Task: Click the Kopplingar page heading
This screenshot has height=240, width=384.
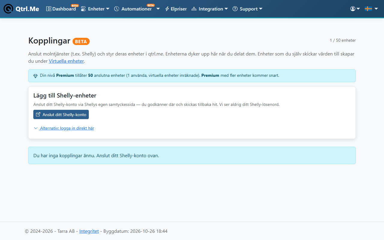Action: pyautogui.click(x=49, y=41)
